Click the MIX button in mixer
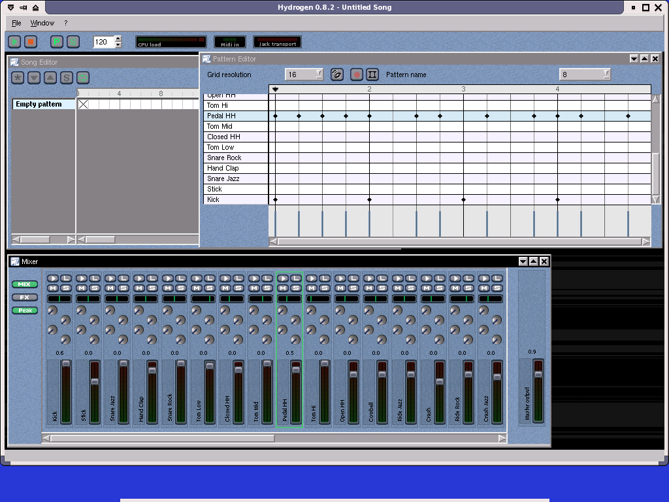Image resolution: width=669 pixels, height=502 pixels. click(25, 284)
